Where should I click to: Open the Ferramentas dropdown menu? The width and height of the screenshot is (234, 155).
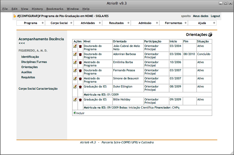click(173, 23)
